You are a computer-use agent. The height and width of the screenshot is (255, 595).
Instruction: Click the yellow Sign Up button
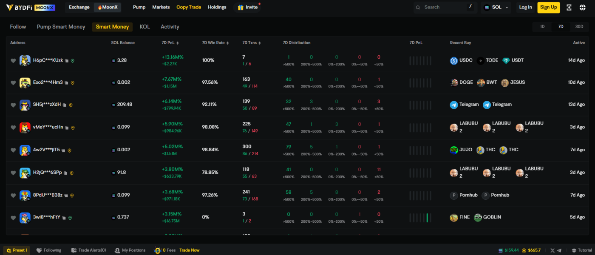pyautogui.click(x=548, y=7)
